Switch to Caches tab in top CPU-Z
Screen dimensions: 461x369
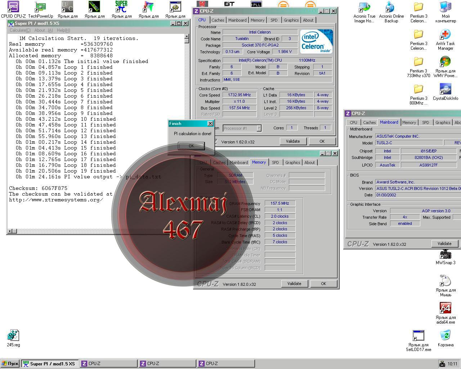(x=218, y=20)
